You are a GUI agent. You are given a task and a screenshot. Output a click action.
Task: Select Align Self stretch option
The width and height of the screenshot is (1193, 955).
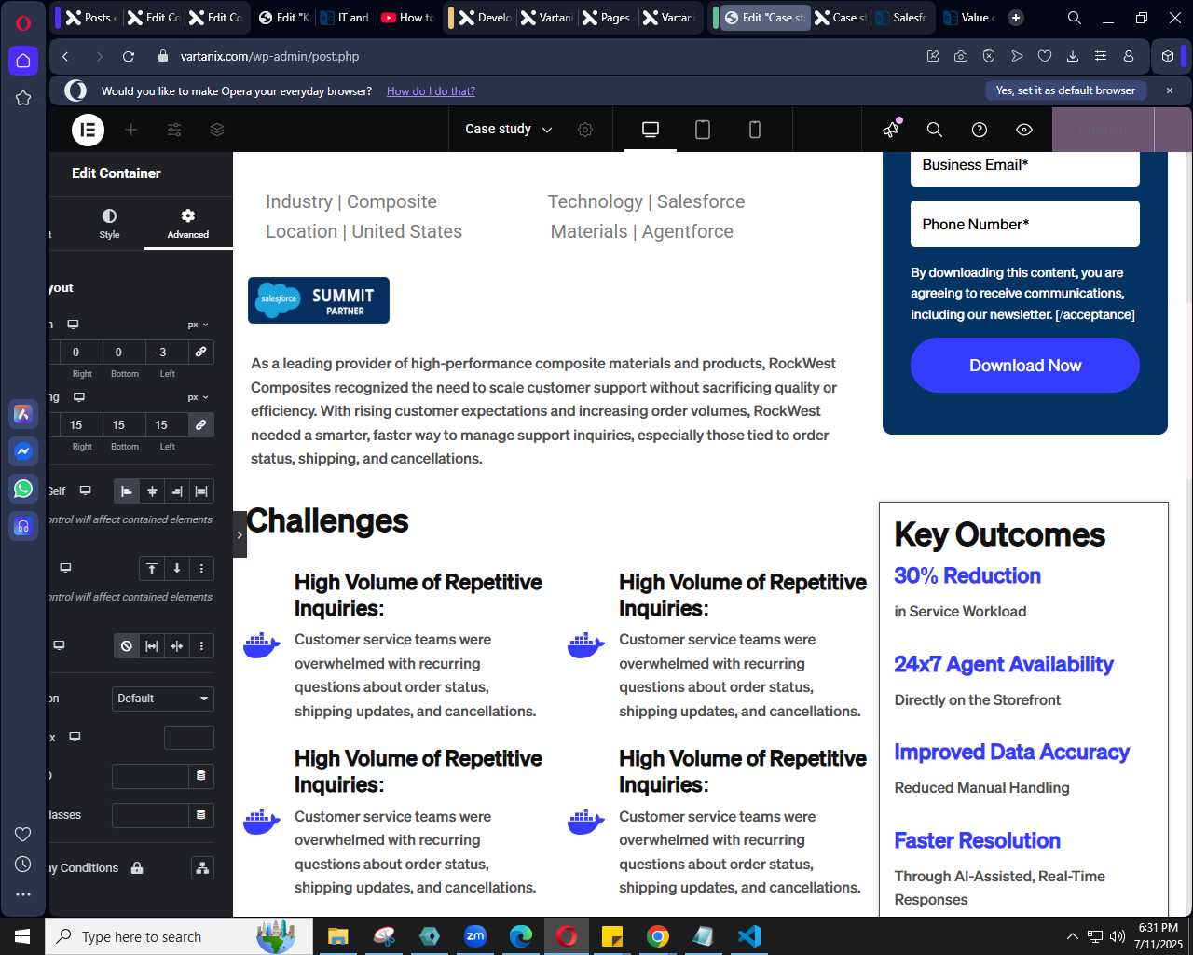(201, 491)
